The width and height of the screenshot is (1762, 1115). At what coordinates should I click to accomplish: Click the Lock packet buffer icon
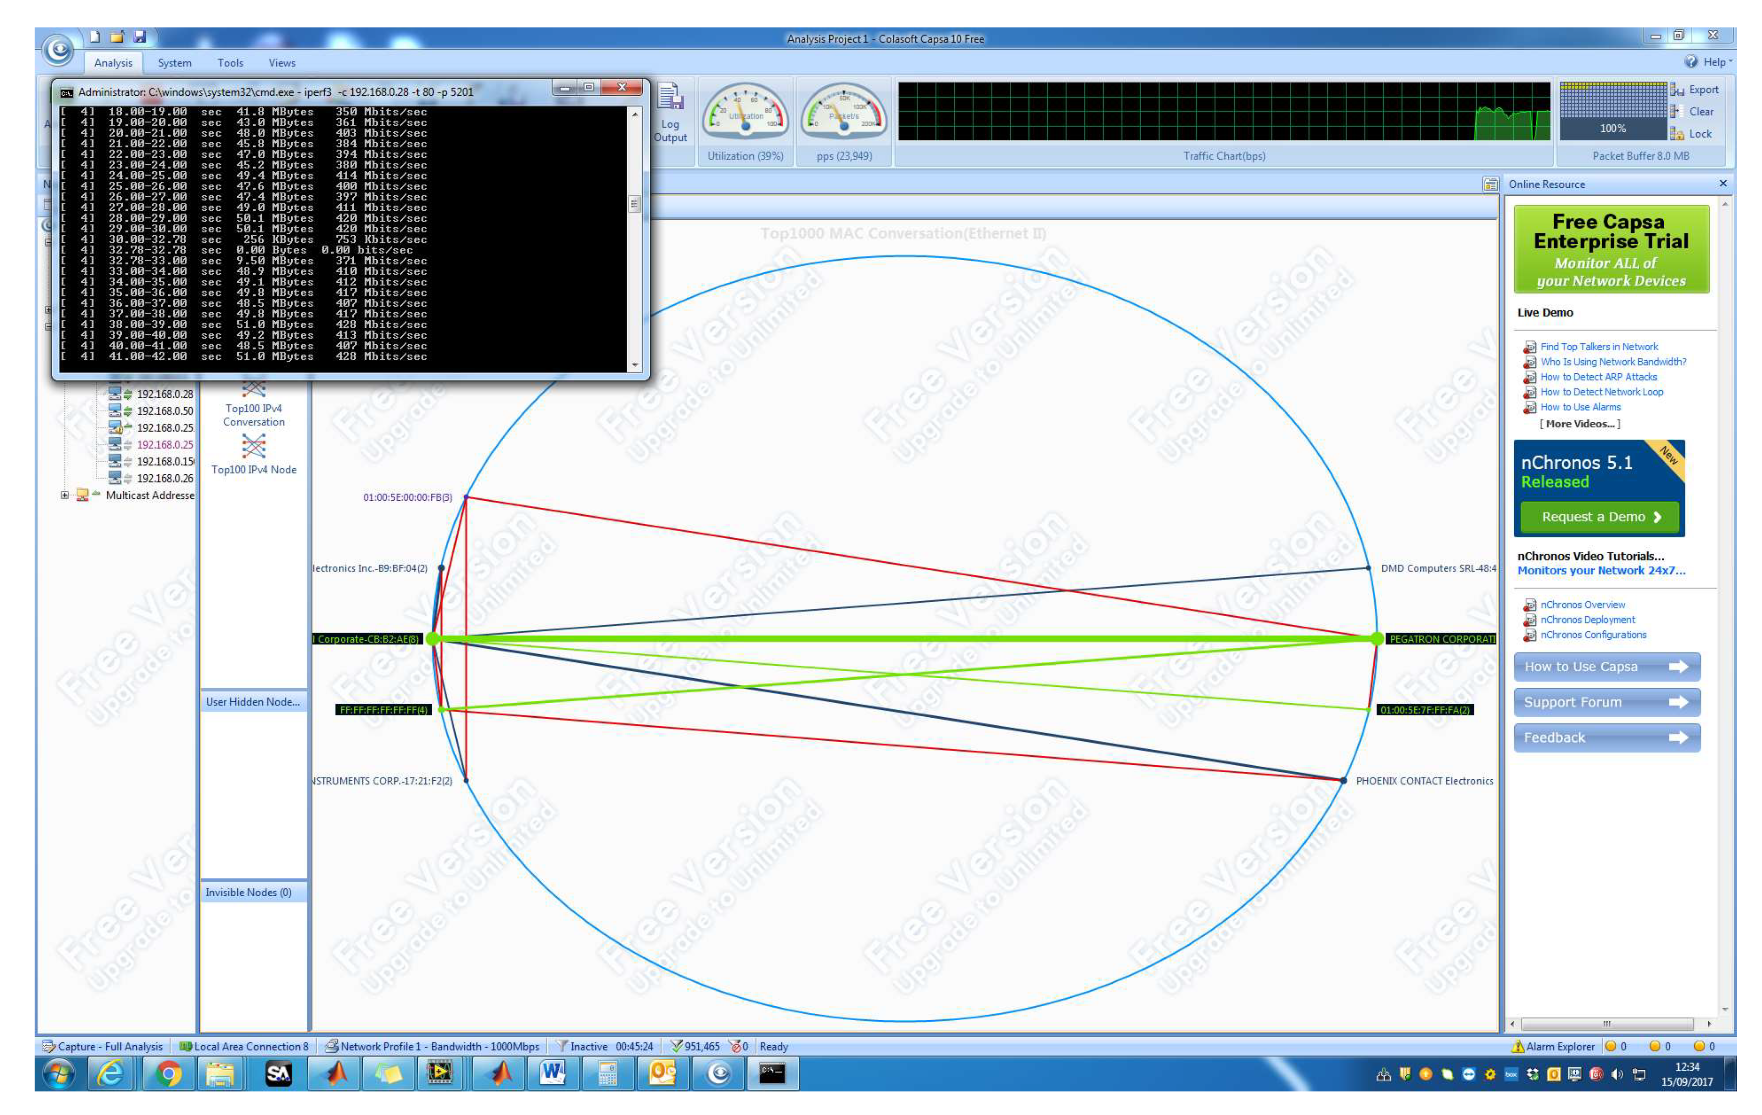click(x=1676, y=134)
